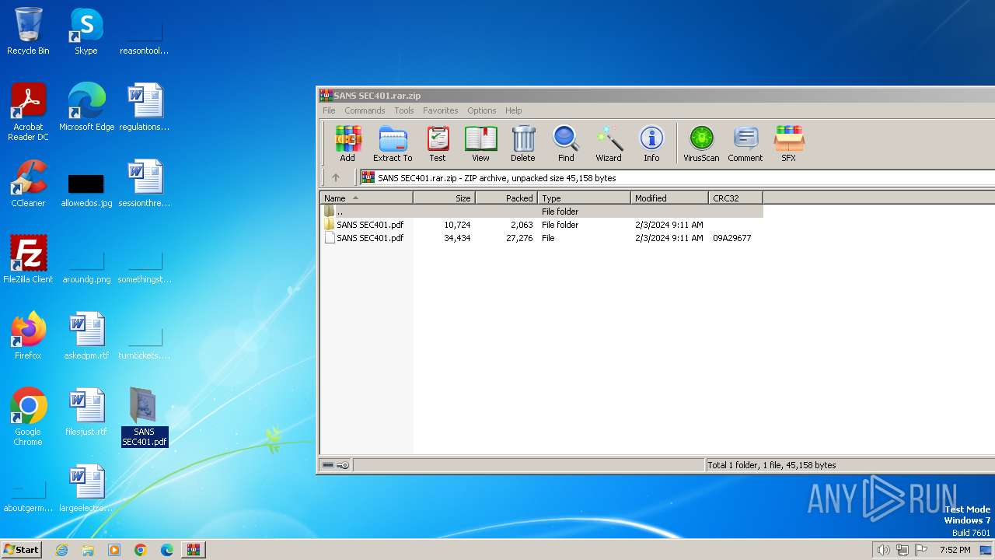Open the Comment toolbar icon

[x=745, y=144]
